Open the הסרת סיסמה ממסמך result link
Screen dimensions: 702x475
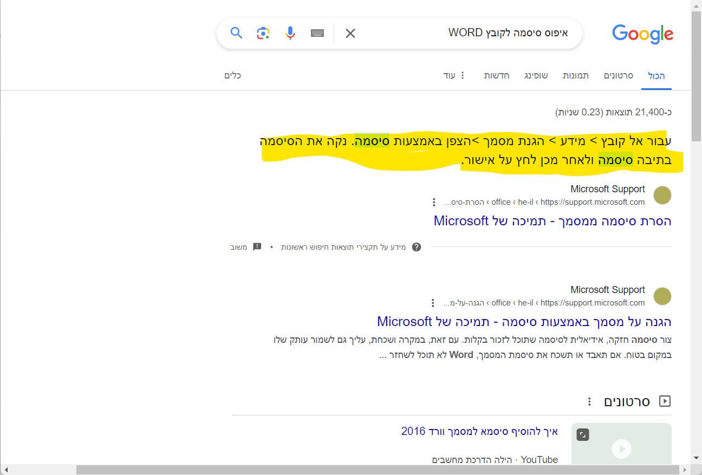pyautogui.click(x=552, y=220)
